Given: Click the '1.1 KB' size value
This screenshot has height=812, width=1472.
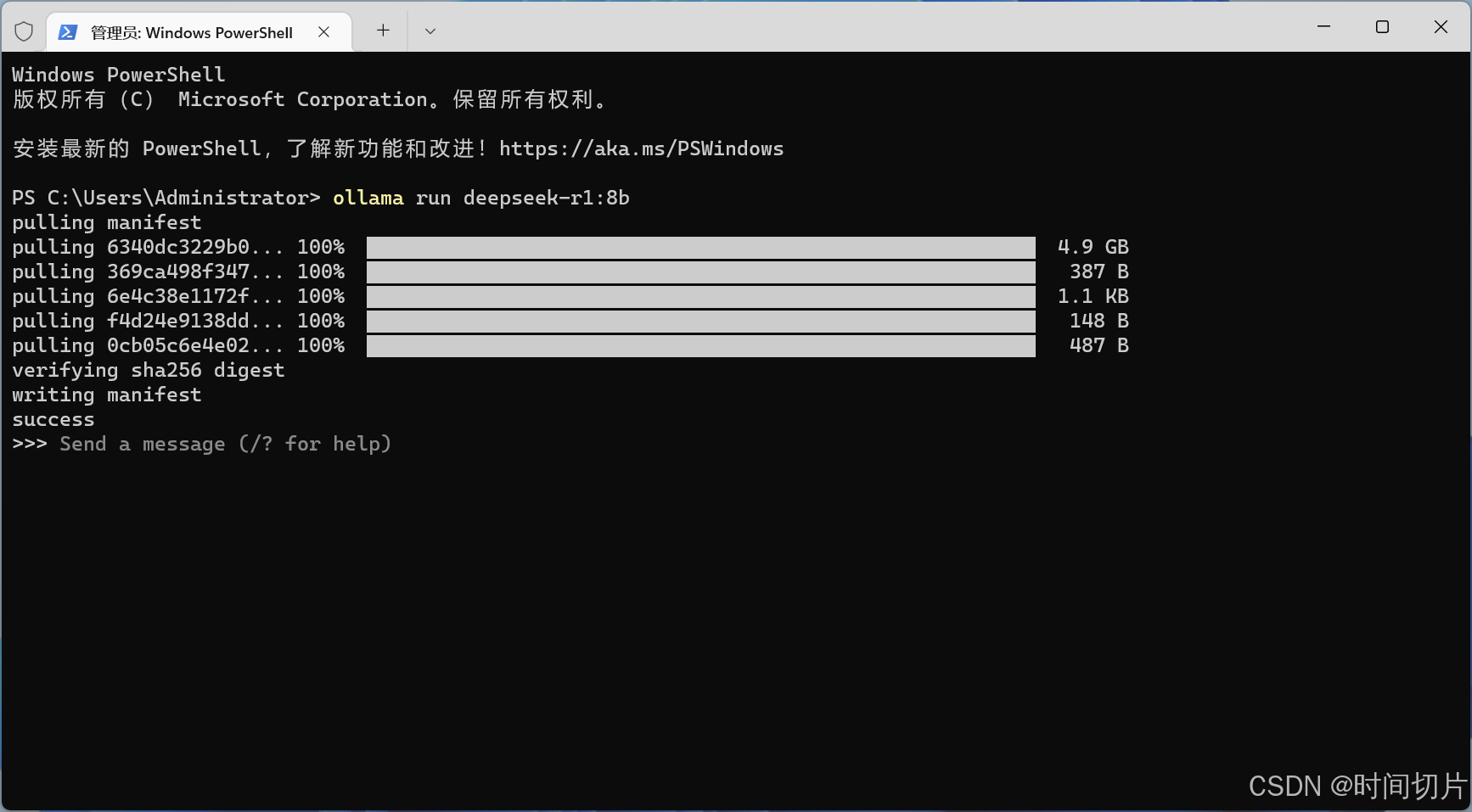Looking at the screenshot, I should (x=1093, y=296).
